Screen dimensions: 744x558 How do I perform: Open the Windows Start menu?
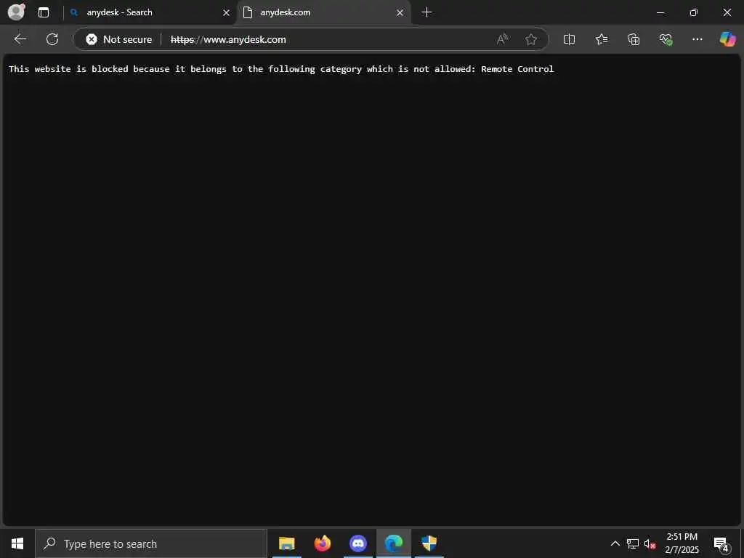click(x=17, y=543)
